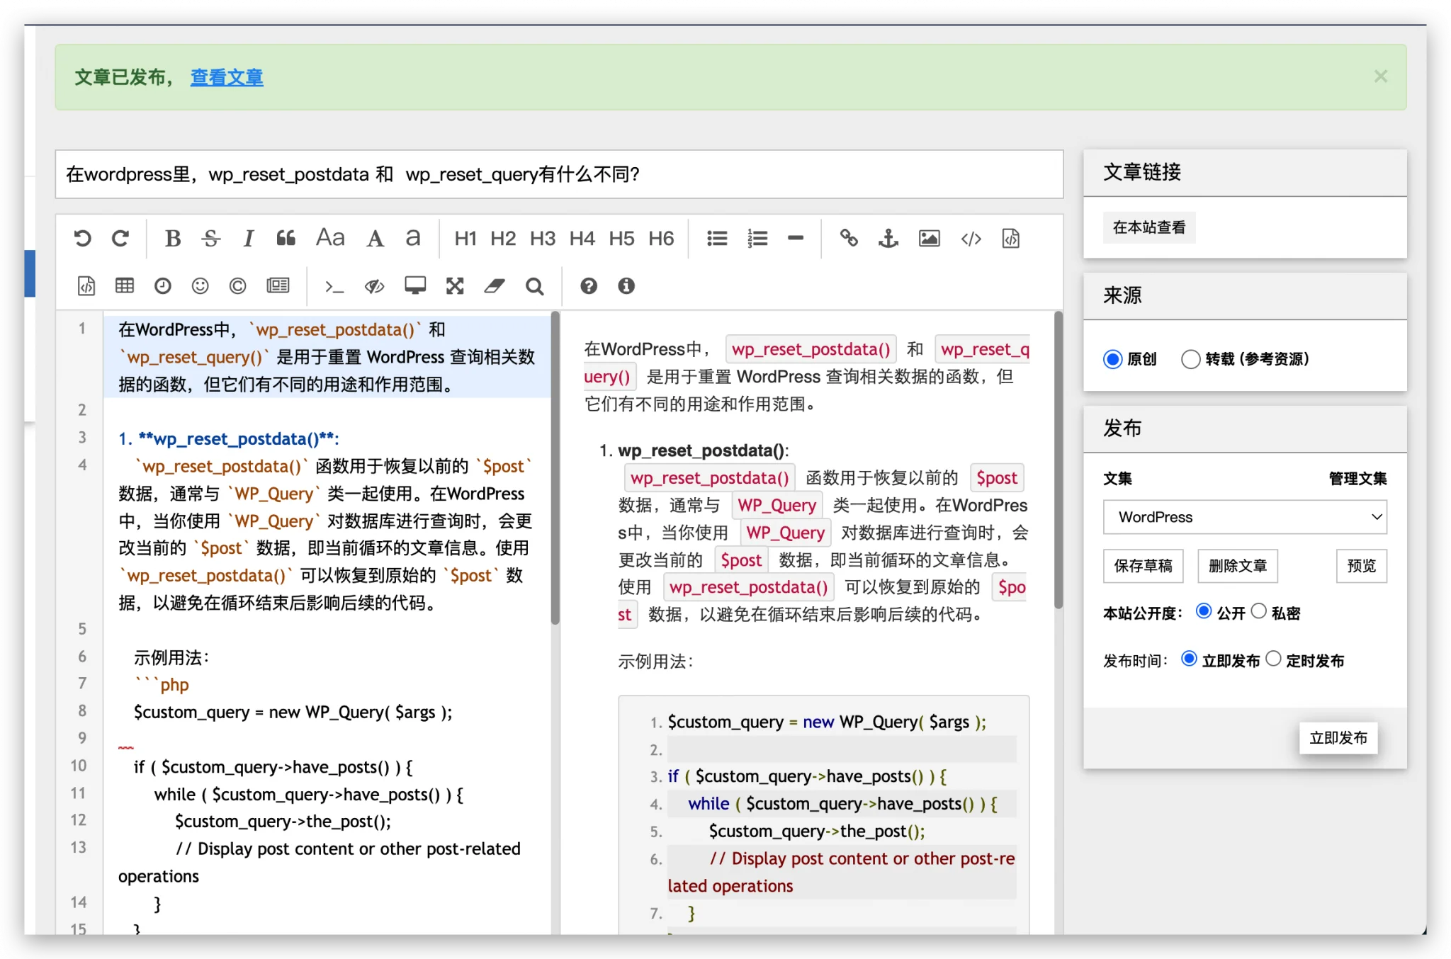
Task: Apply H2 heading format
Action: pos(503,239)
